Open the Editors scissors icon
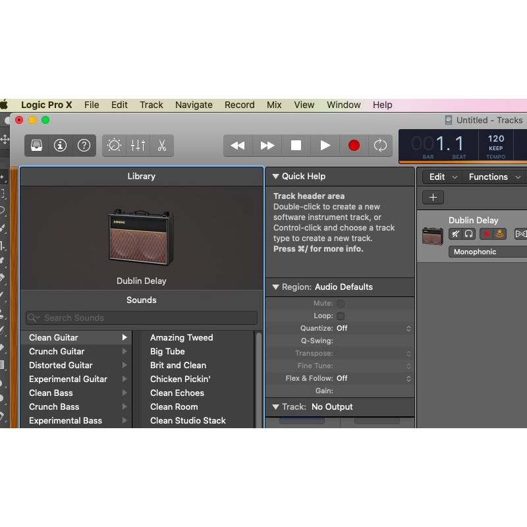This screenshot has height=527, width=527. 161,146
